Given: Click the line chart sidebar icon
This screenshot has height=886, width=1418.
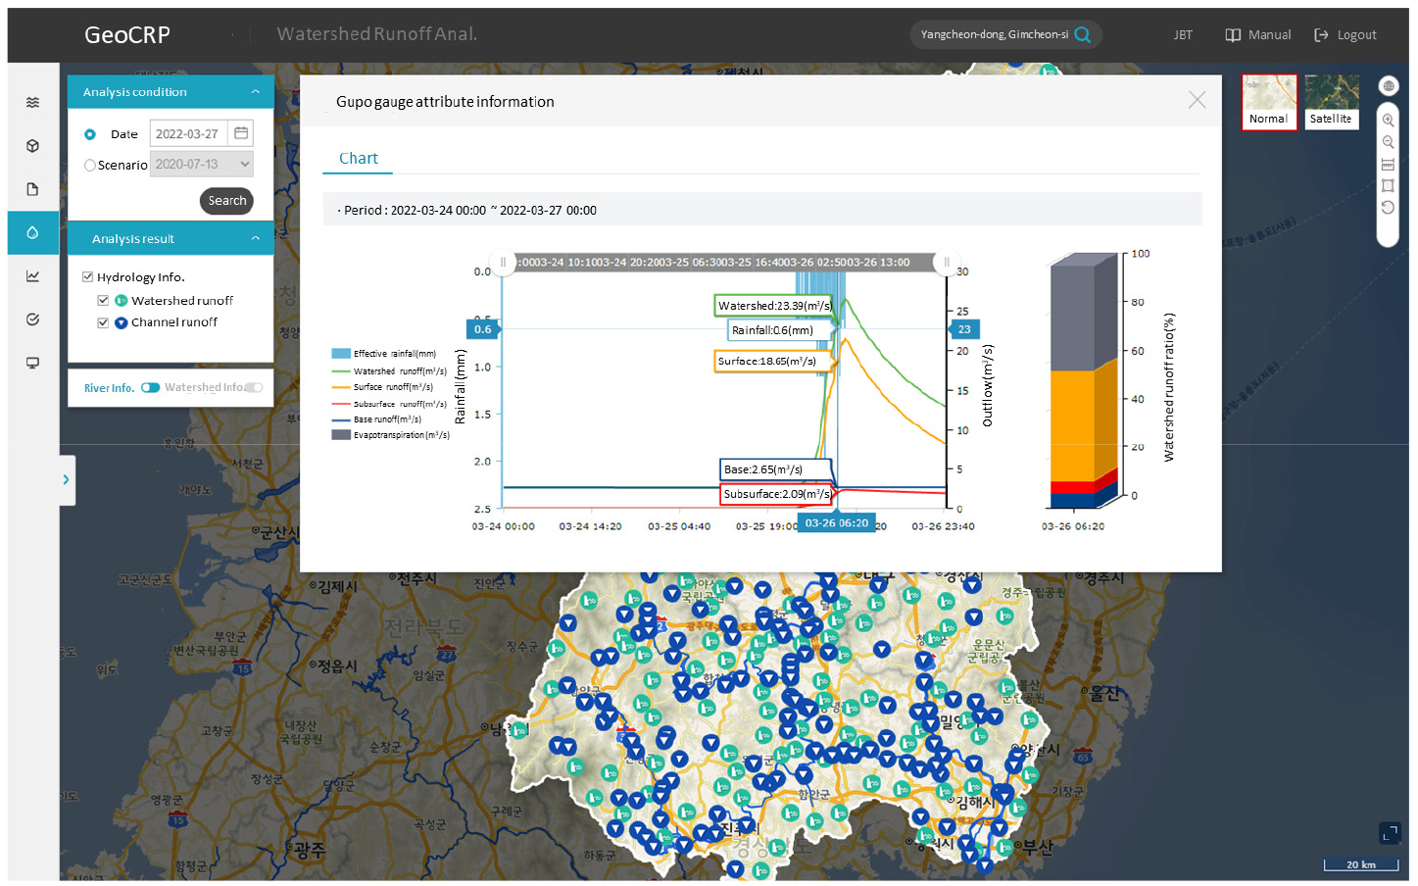Looking at the screenshot, I should tap(32, 276).
